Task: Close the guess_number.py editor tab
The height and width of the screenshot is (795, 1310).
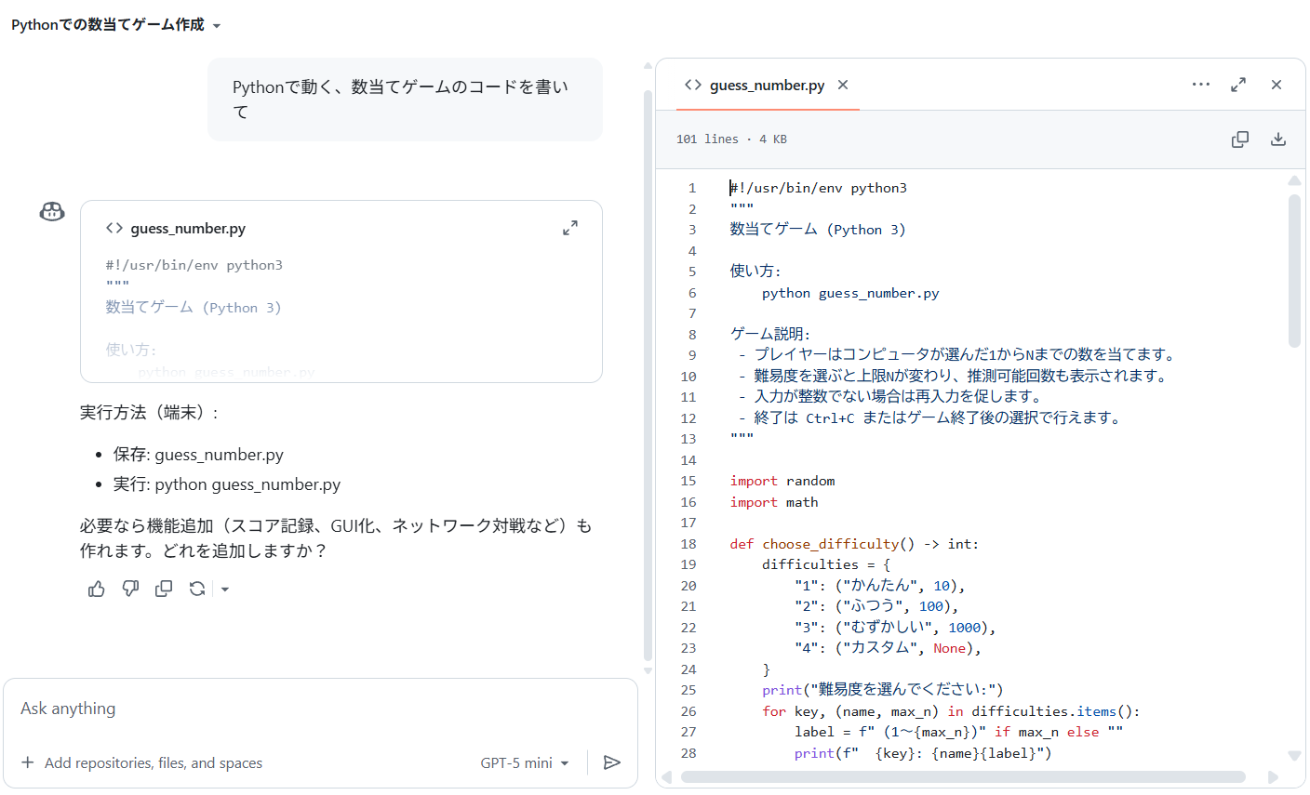Action: [842, 85]
